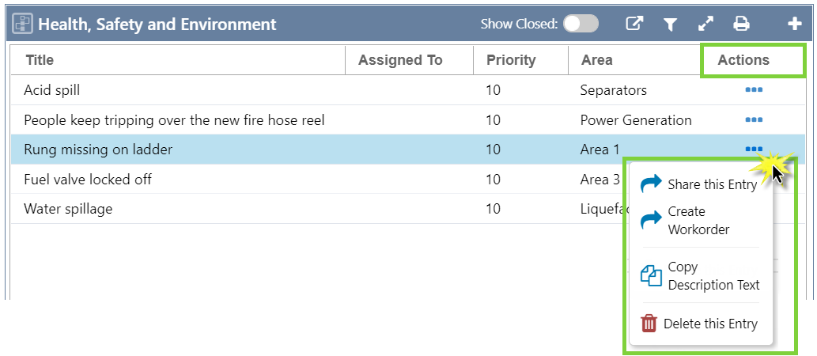
Task: Open actions menu for Acid spill
Action: click(x=754, y=90)
